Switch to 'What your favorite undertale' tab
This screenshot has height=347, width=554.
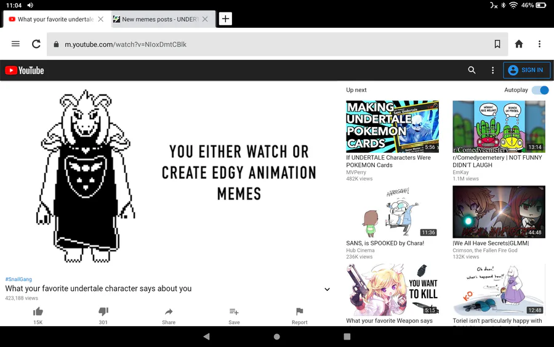[56, 19]
